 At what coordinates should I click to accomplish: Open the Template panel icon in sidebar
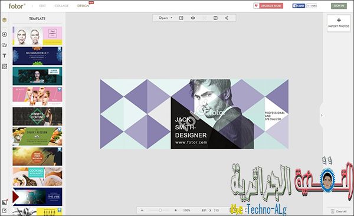(4, 20)
